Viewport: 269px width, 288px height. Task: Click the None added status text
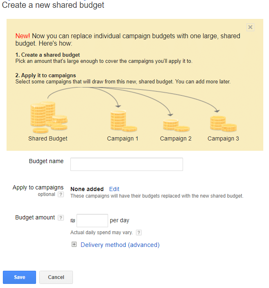tap(87, 189)
